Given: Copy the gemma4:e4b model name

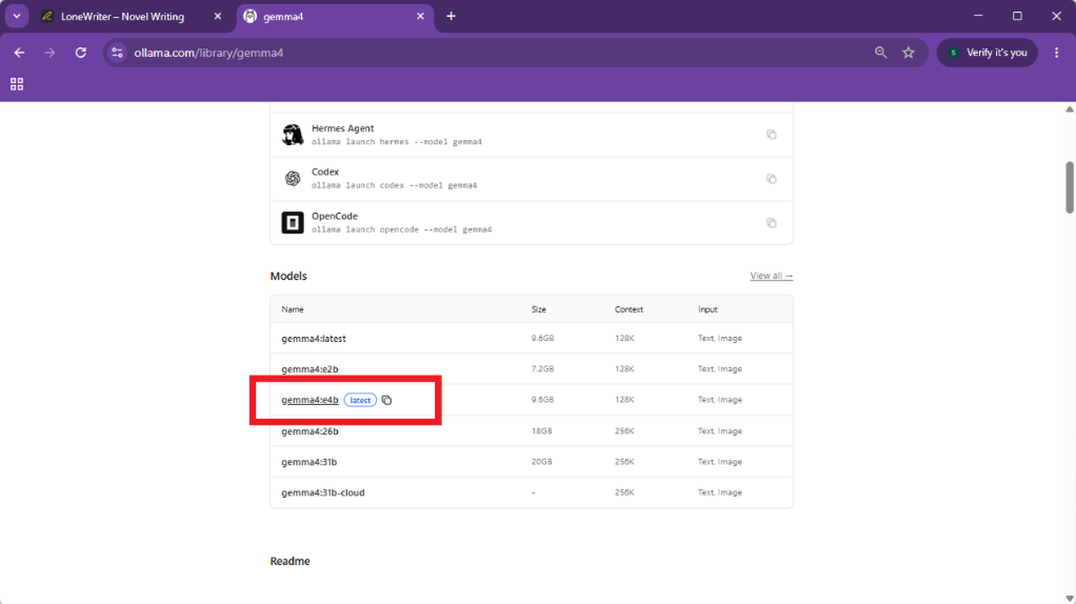Looking at the screenshot, I should click(387, 400).
